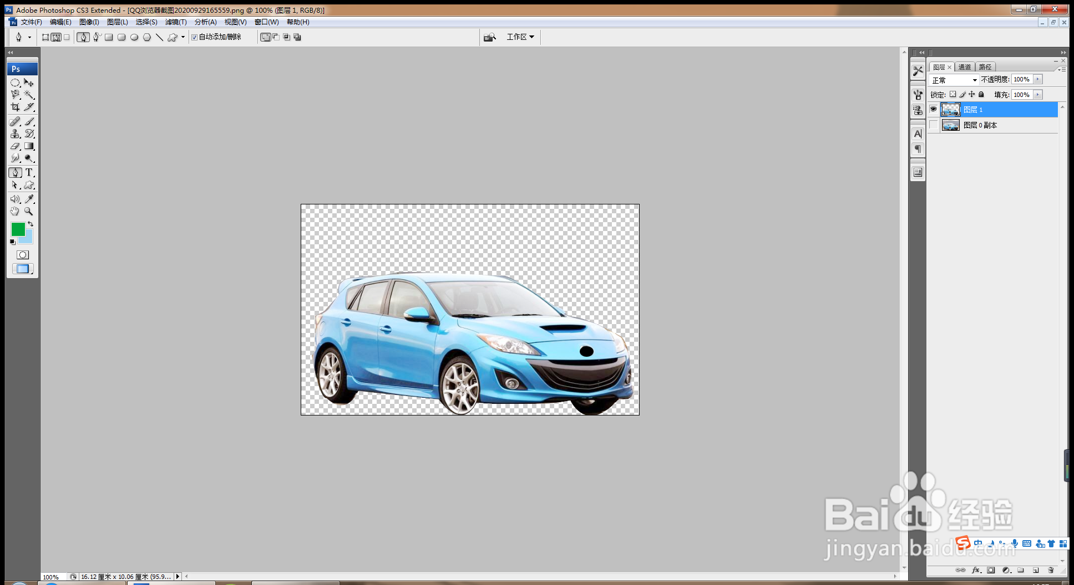Click the foreground green color swatch
Screen dimensions: 1074x585
tap(17, 228)
